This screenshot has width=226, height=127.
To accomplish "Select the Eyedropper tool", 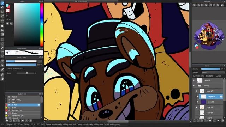I will click(x=2, y=74).
